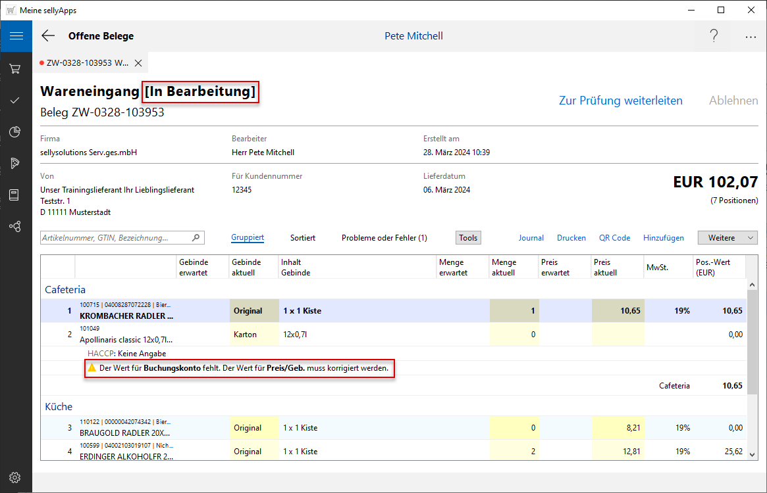The width and height of the screenshot is (767, 493).
Task: Open the QR Code link
Action: point(614,238)
